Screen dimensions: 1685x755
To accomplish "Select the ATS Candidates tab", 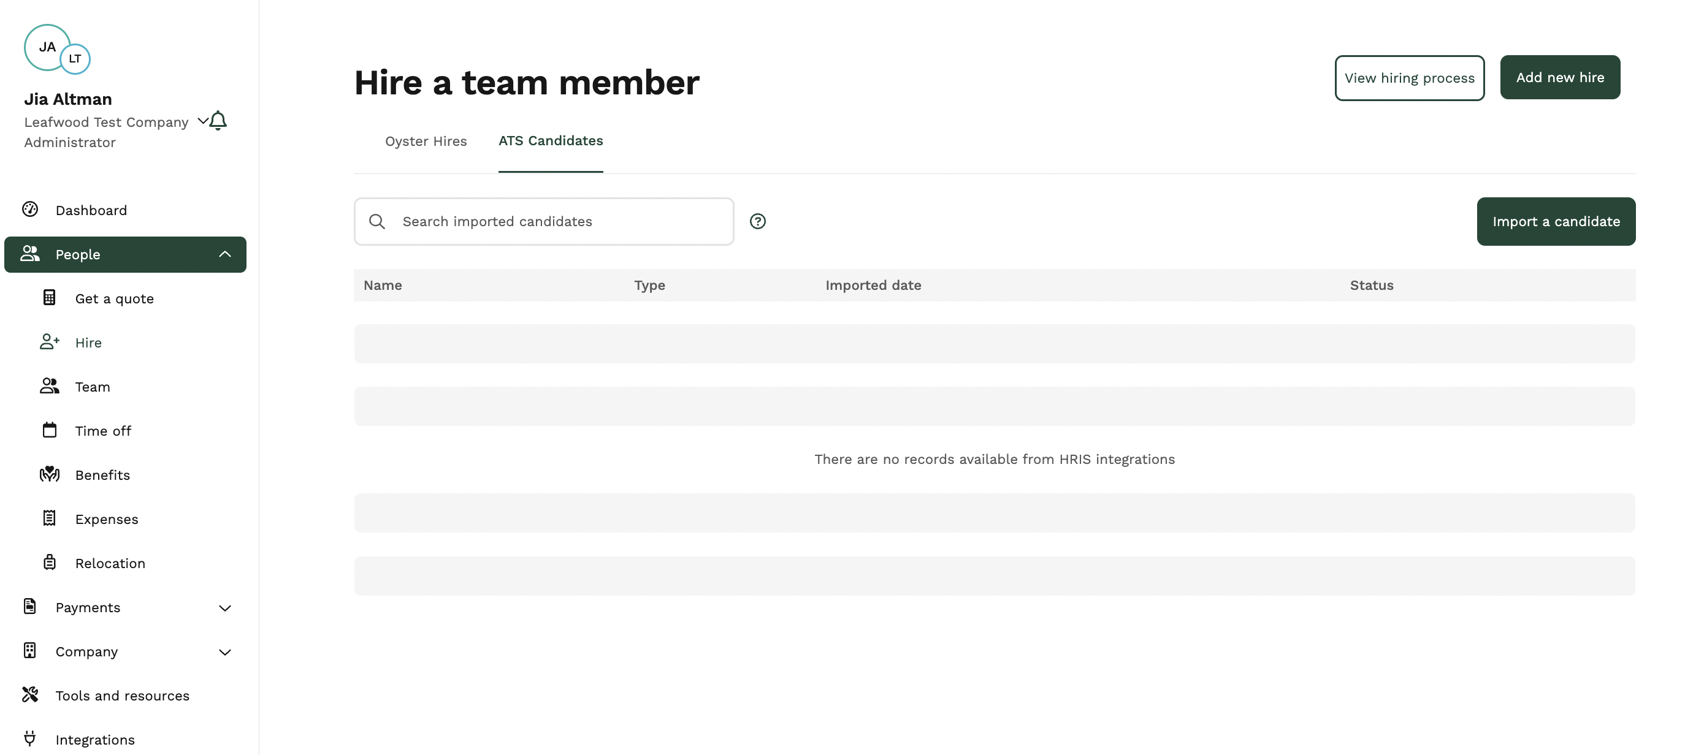I will pos(551,140).
